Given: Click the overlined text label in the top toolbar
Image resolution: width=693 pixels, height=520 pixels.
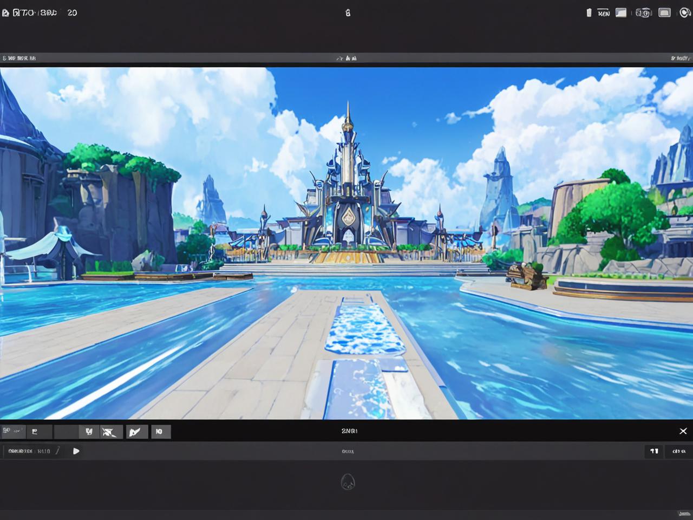Looking at the screenshot, I should 604,13.
